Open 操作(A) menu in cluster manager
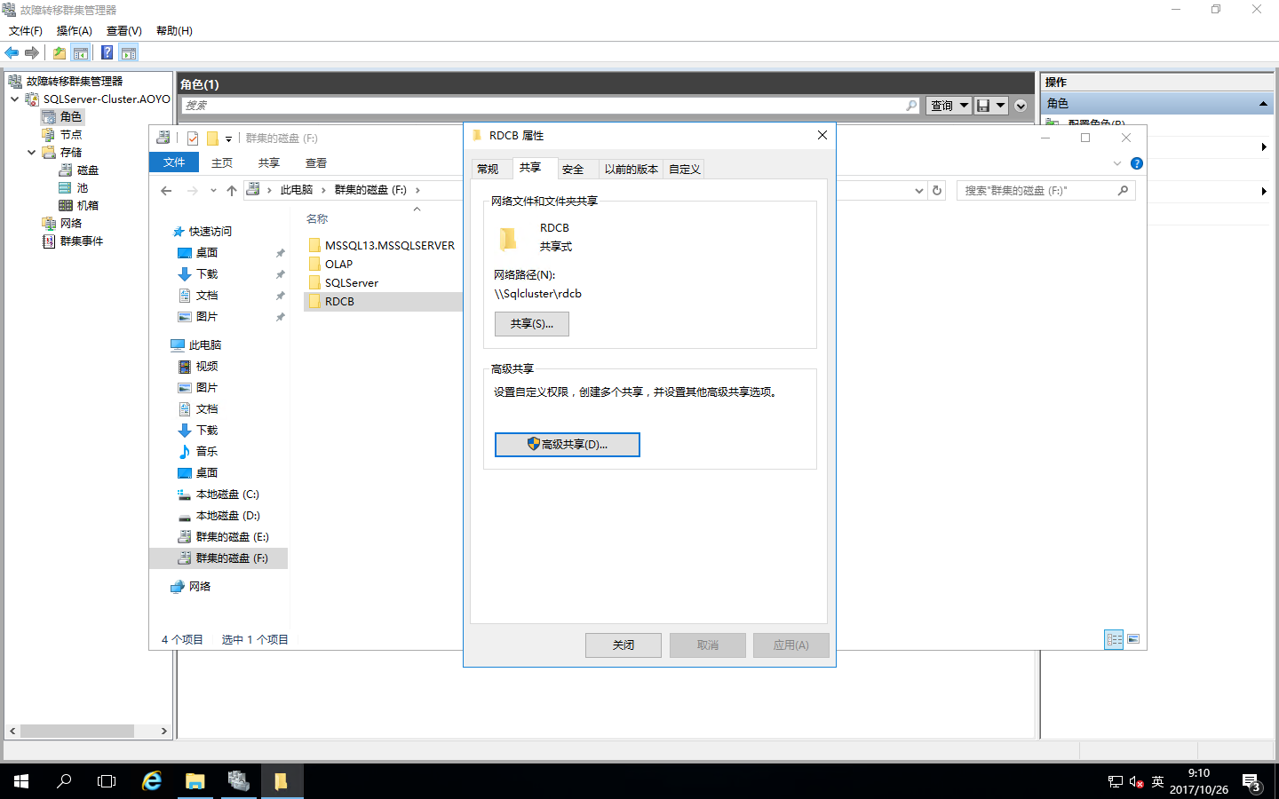Screen dimensions: 1279x799 click(75, 31)
